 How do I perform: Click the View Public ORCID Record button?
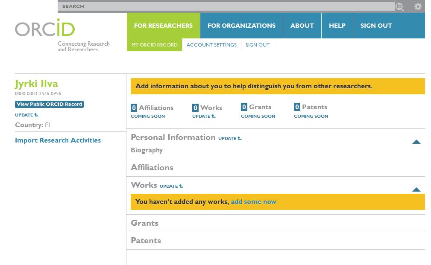(49, 104)
